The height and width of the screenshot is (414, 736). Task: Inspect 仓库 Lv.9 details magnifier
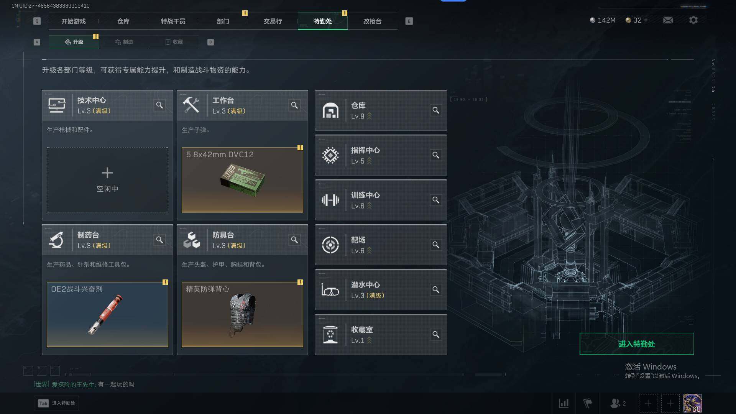click(436, 110)
